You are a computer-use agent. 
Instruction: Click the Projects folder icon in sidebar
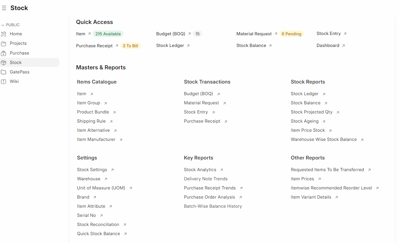[3, 43]
